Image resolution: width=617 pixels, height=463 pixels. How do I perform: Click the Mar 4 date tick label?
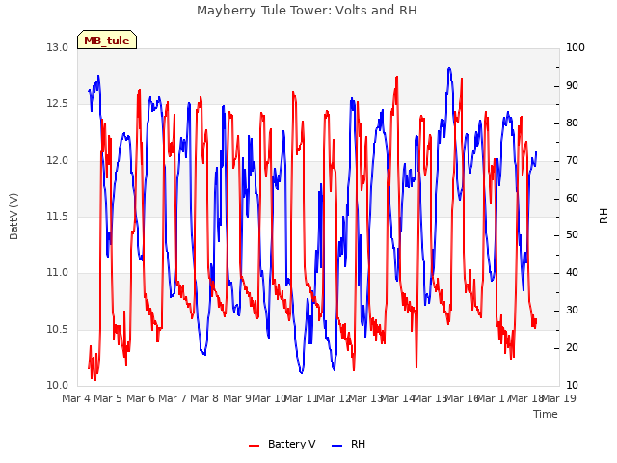pyautogui.click(x=76, y=398)
